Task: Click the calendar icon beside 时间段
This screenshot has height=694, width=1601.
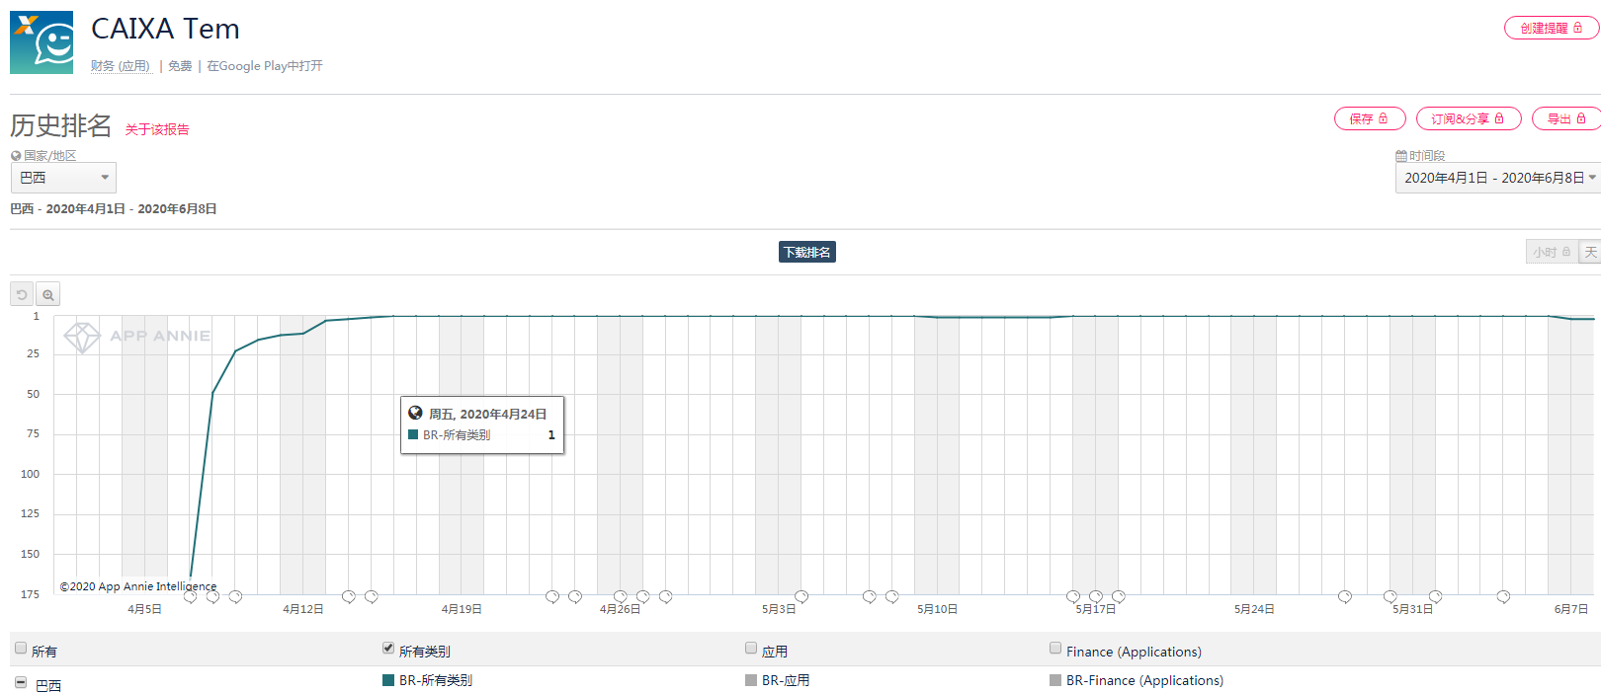Action: (1401, 156)
